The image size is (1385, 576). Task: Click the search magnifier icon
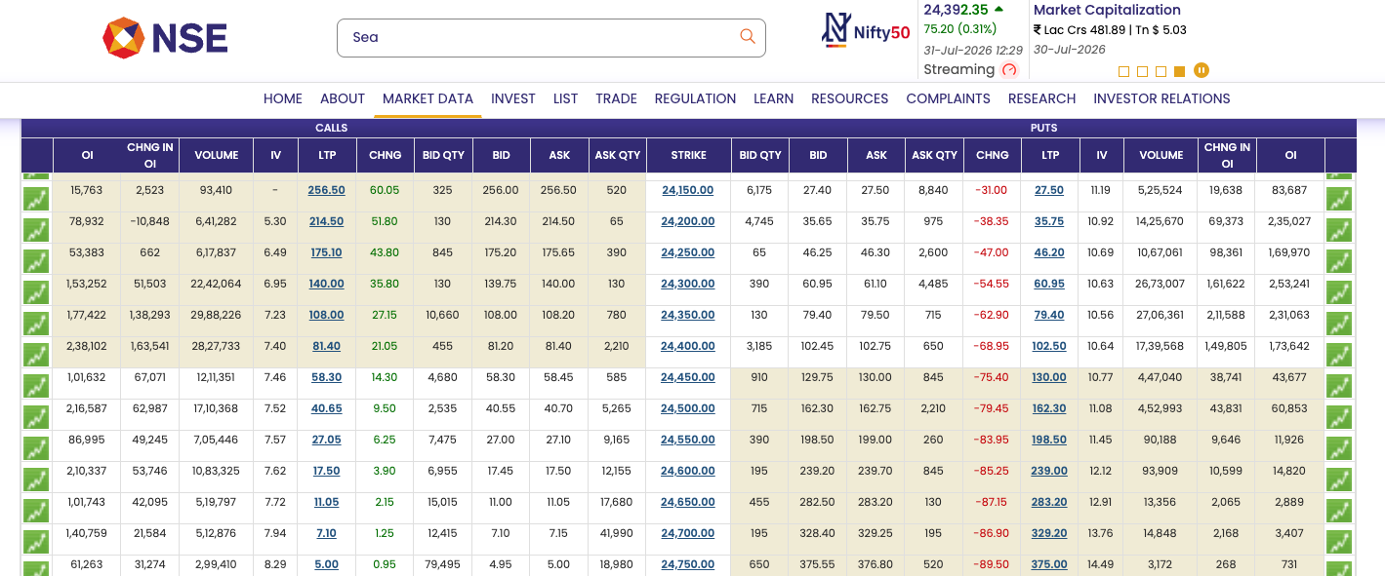point(748,37)
